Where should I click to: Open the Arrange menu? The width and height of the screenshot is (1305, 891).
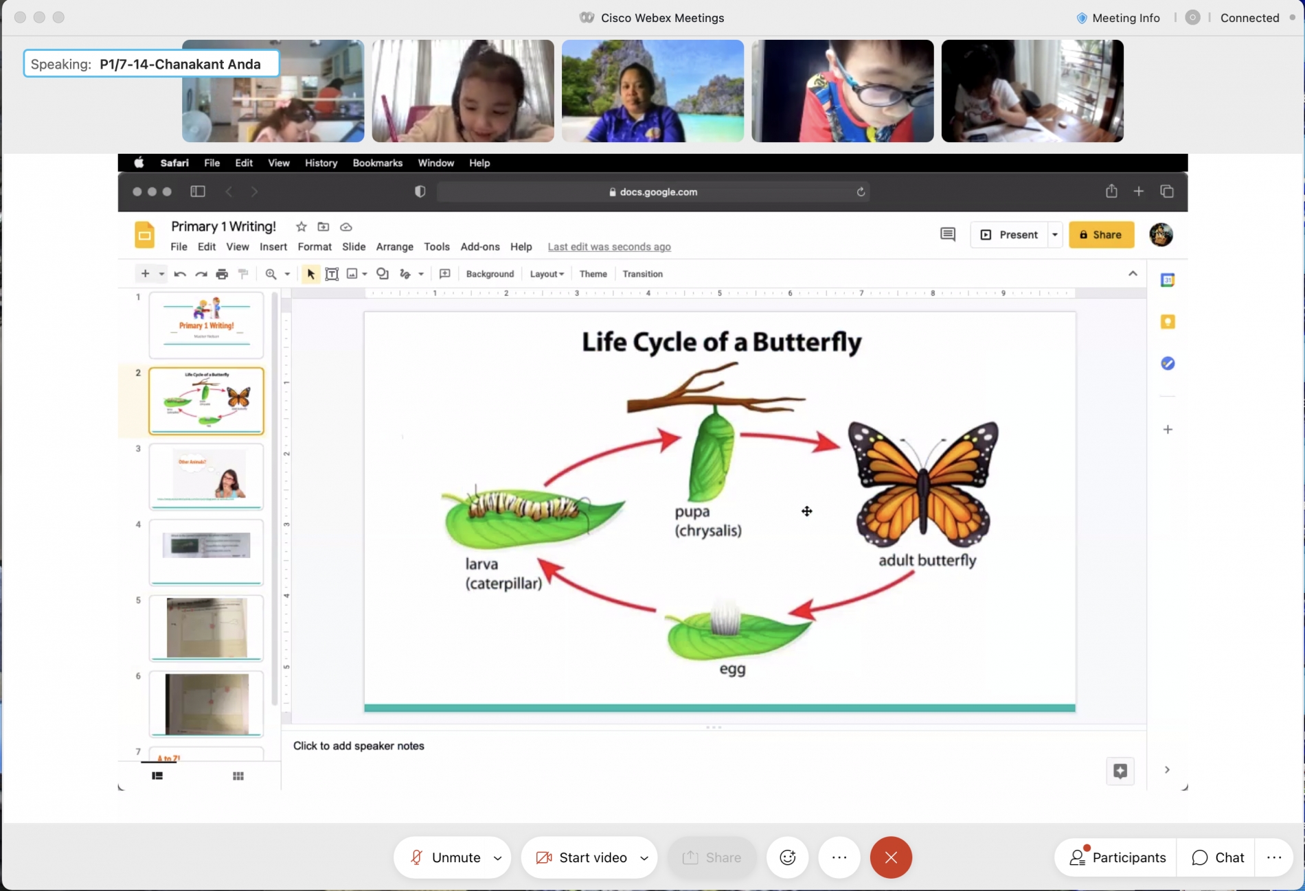395,246
